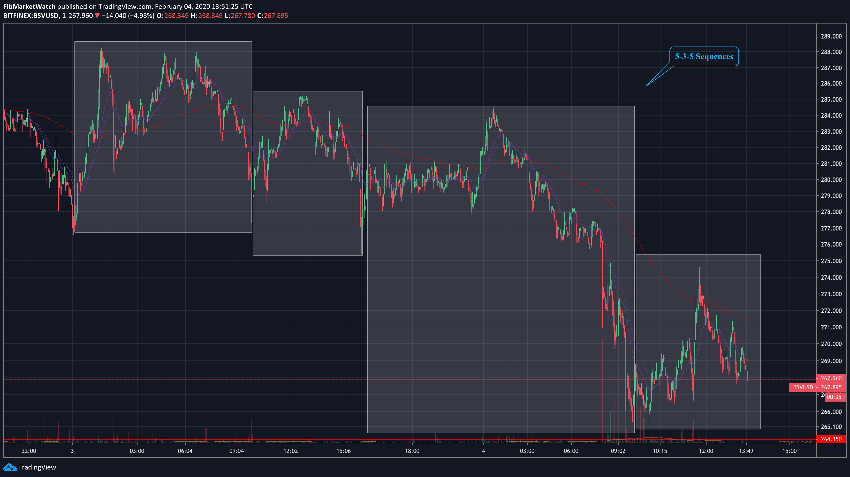Click the 270.000 price axis label
Screen dimensions: 850x477
click(831, 344)
